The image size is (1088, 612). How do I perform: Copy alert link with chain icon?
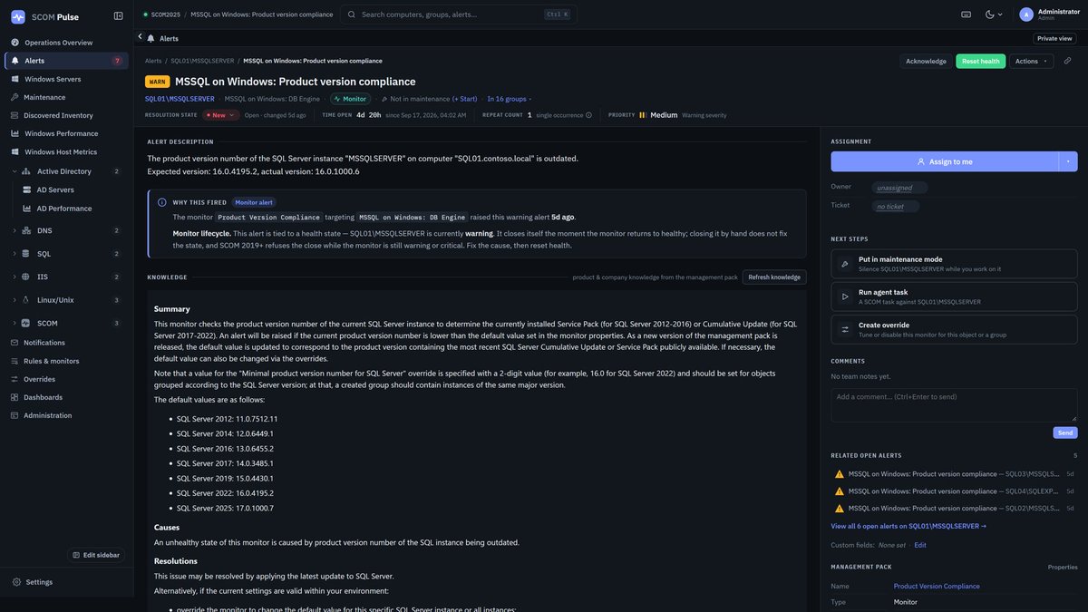(1067, 61)
